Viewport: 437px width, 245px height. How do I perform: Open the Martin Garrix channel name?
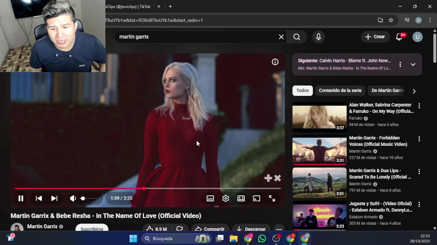(42, 226)
